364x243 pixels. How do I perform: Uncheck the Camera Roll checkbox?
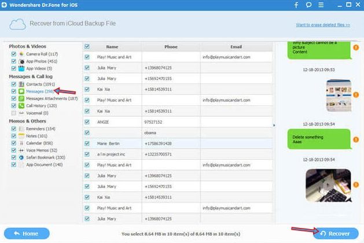(x=14, y=54)
